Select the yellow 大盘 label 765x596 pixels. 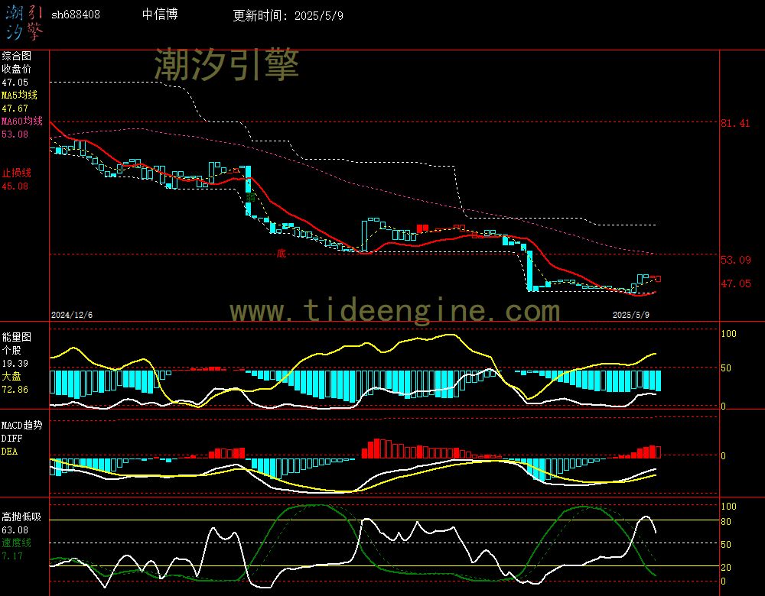[x=11, y=376]
